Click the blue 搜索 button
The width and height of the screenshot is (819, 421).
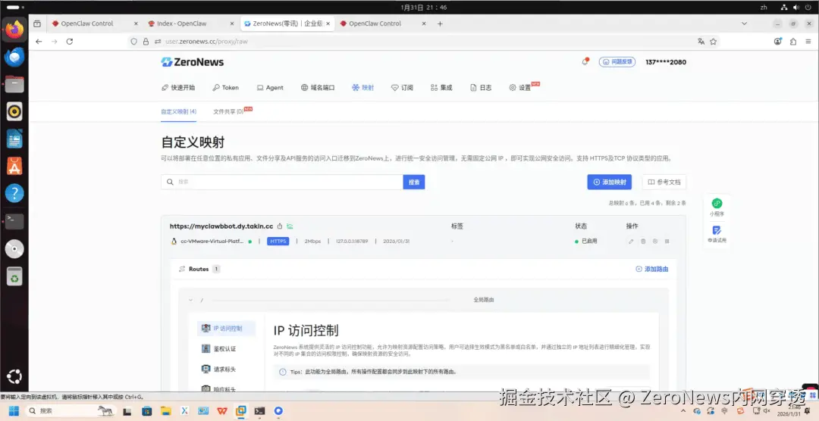tap(414, 182)
